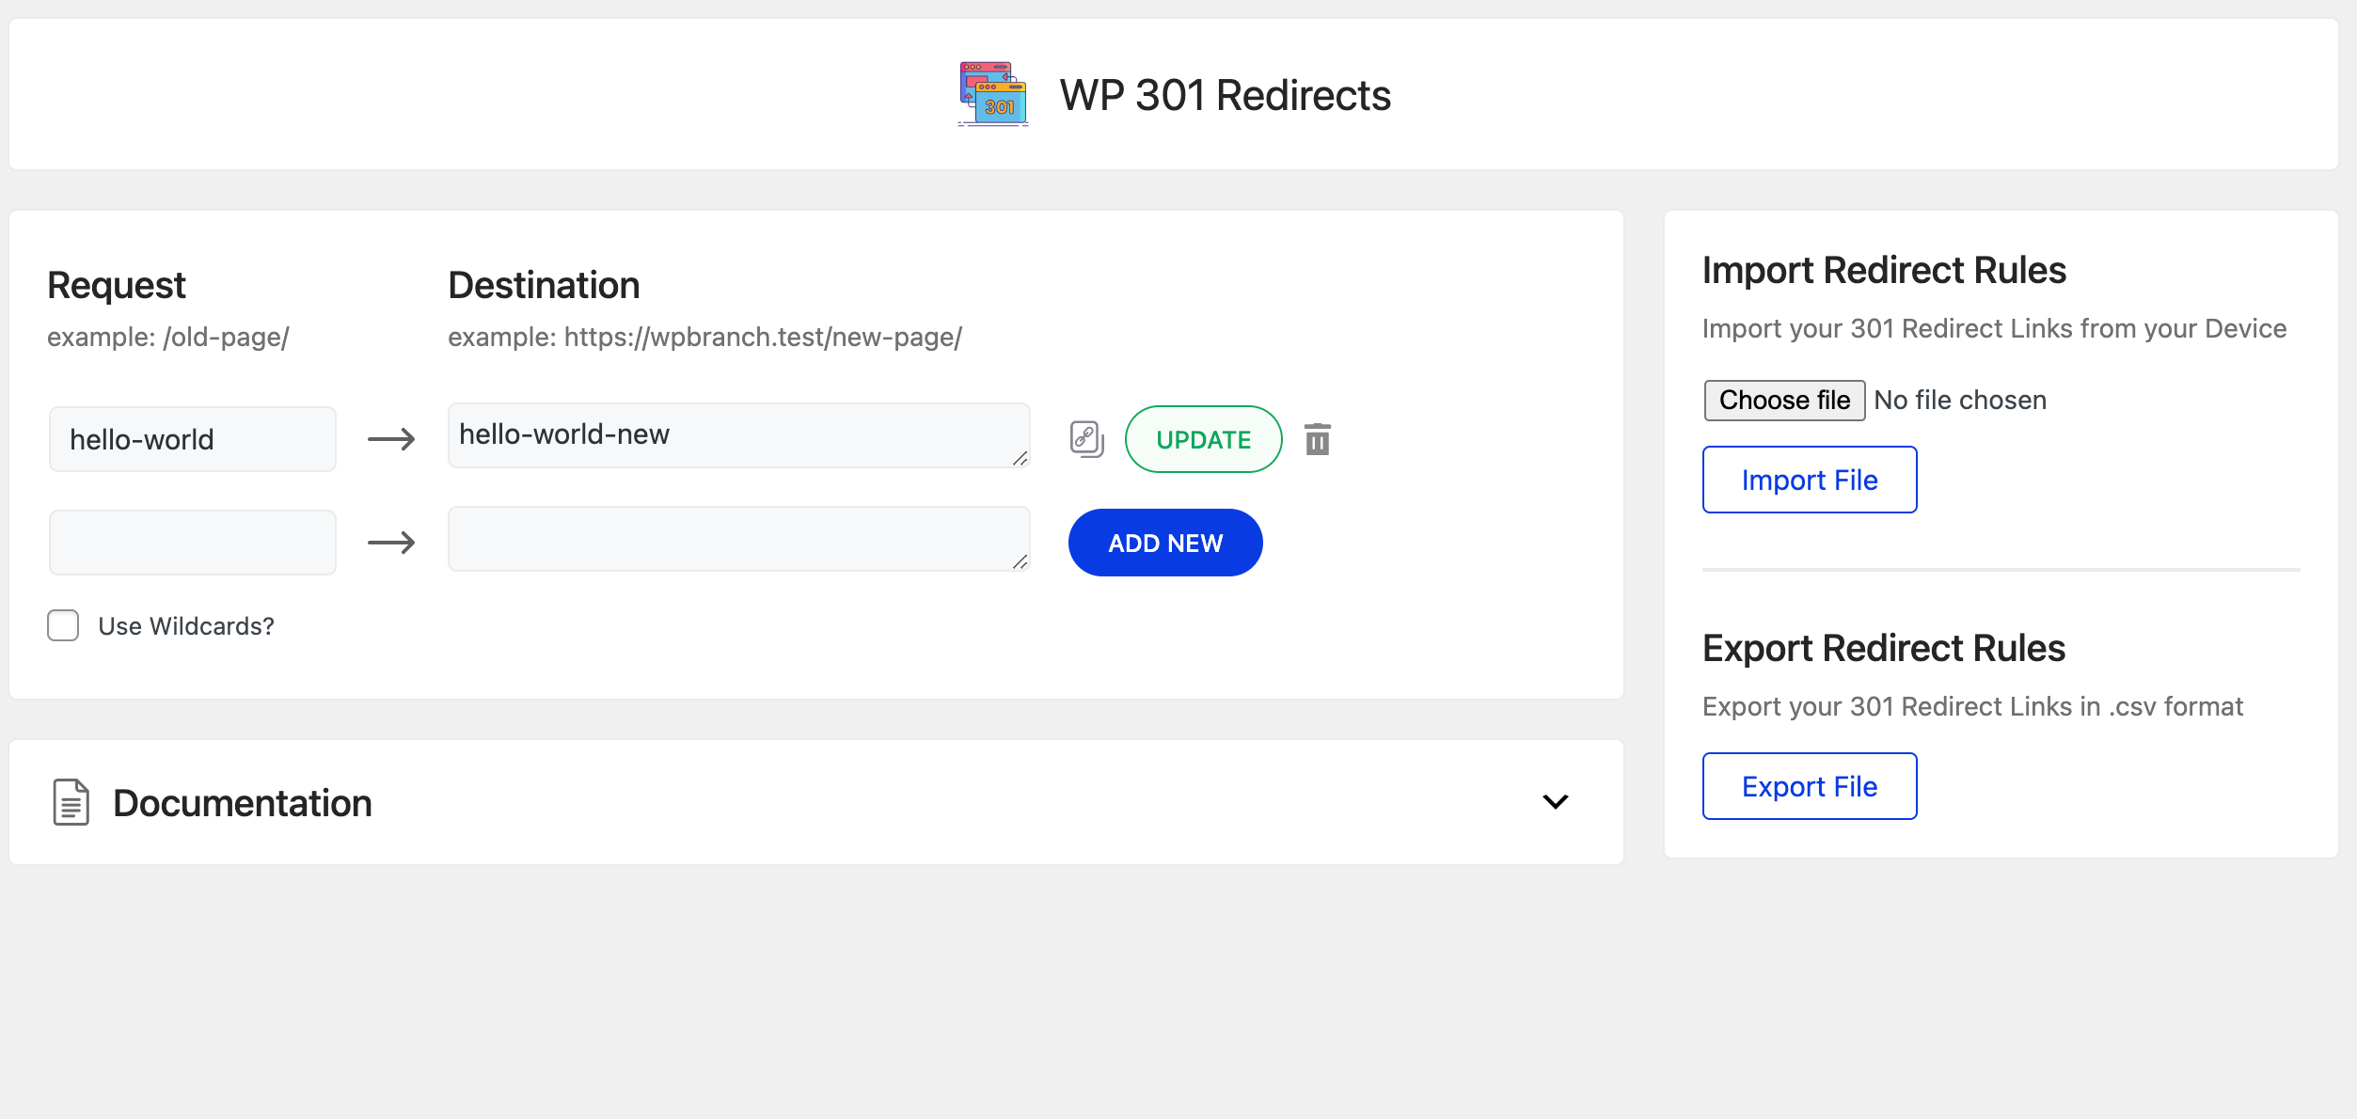This screenshot has width=2357, height=1119.
Task: Click the resize handle of the hello-world-new textarea
Action: (1020, 459)
